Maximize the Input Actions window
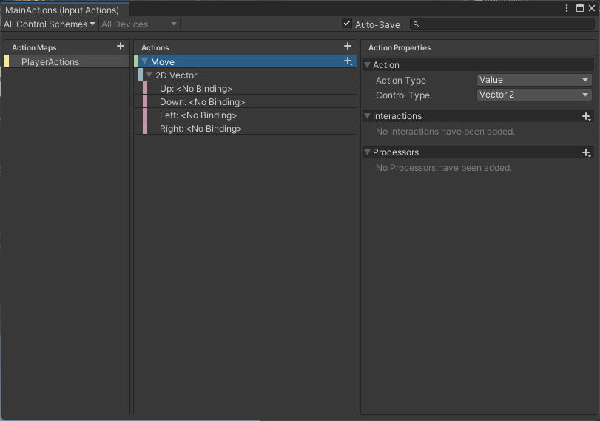Viewport: 600px width, 421px height. [580, 8]
